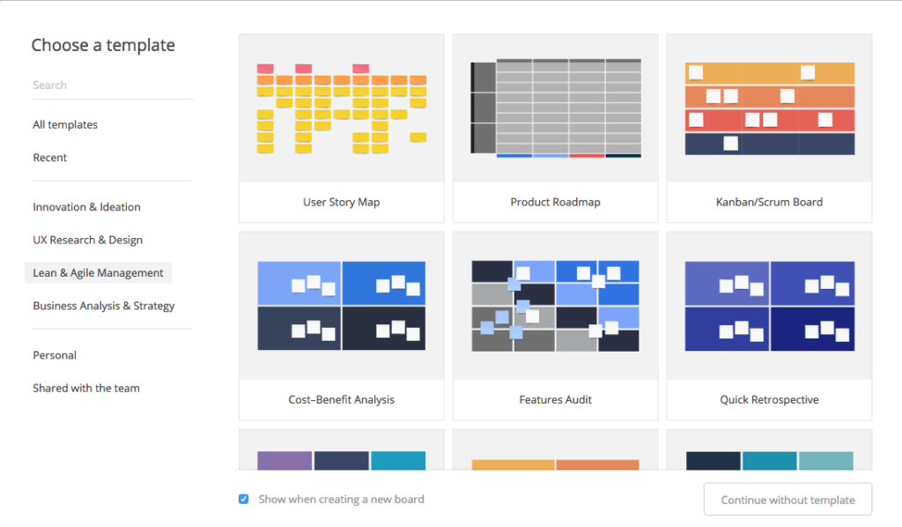Select the Features Audit template

point(555,326)
